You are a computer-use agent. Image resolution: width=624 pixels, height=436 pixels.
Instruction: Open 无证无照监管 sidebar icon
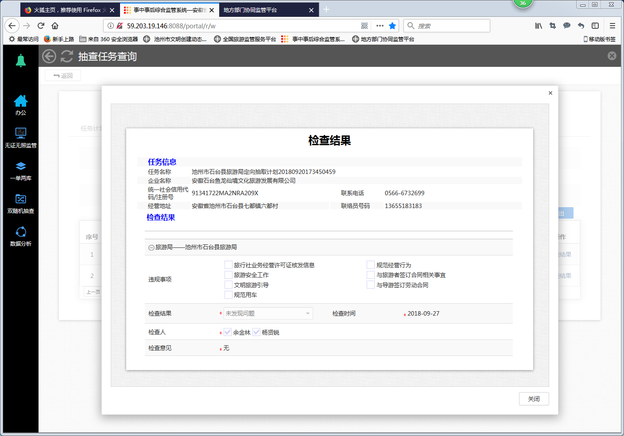(20, 138)
